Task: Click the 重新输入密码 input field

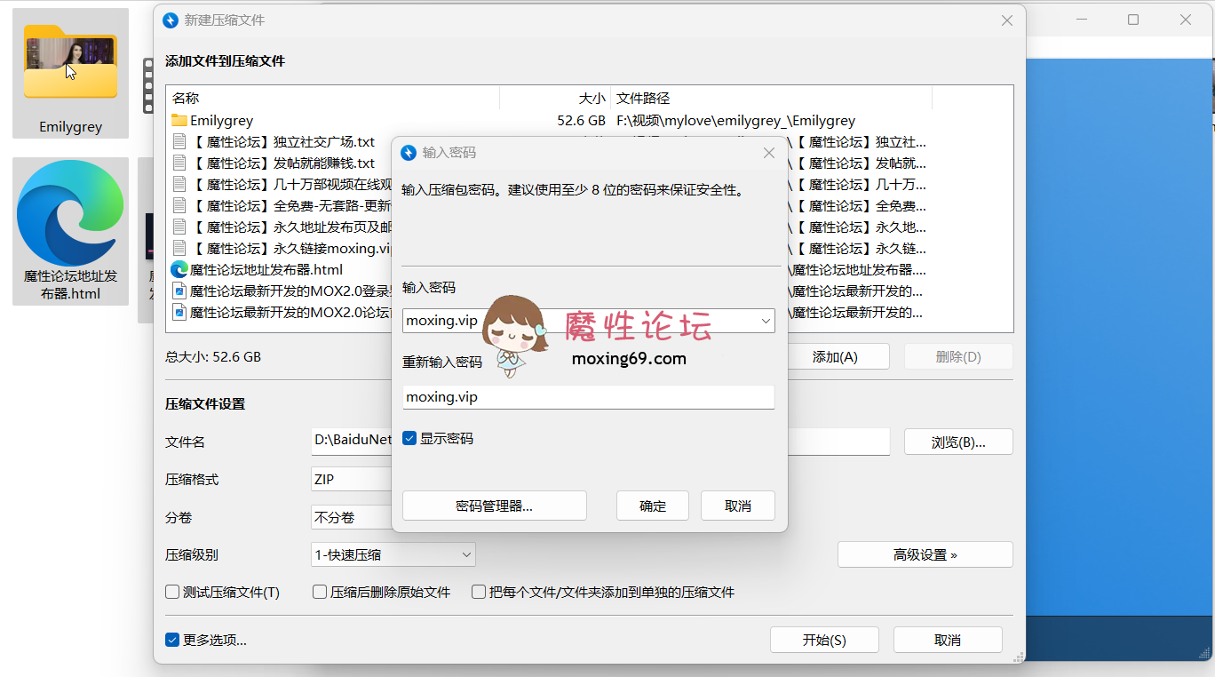Action: point(588,397)
